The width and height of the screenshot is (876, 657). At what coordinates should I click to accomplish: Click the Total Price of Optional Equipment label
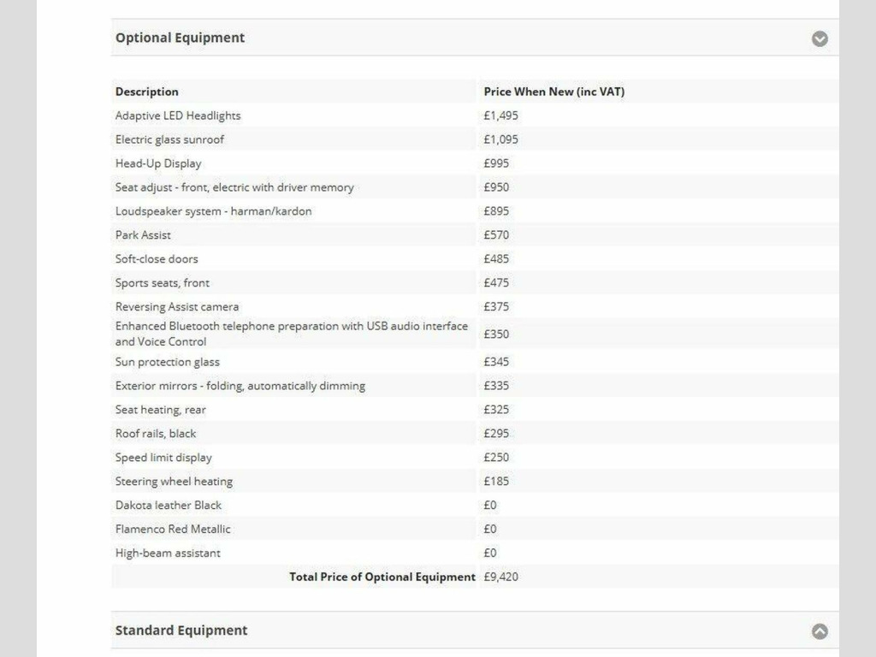382,577
